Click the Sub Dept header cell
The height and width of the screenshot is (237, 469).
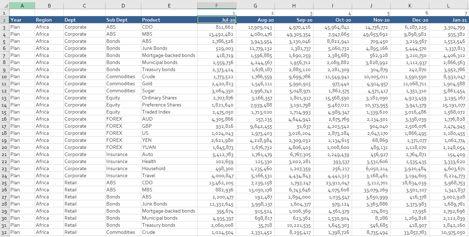(x=123, y=20)
